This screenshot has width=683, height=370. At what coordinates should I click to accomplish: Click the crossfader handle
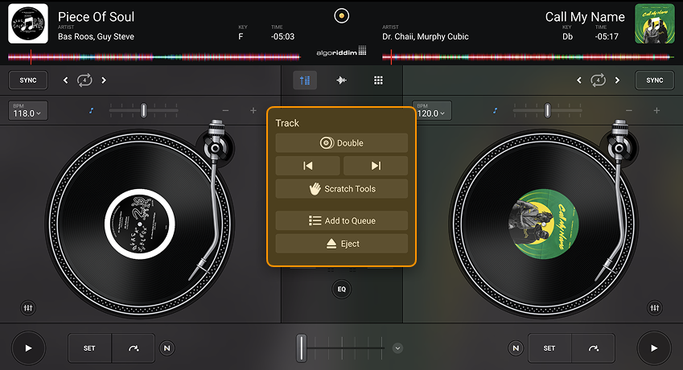click(302, 348)
